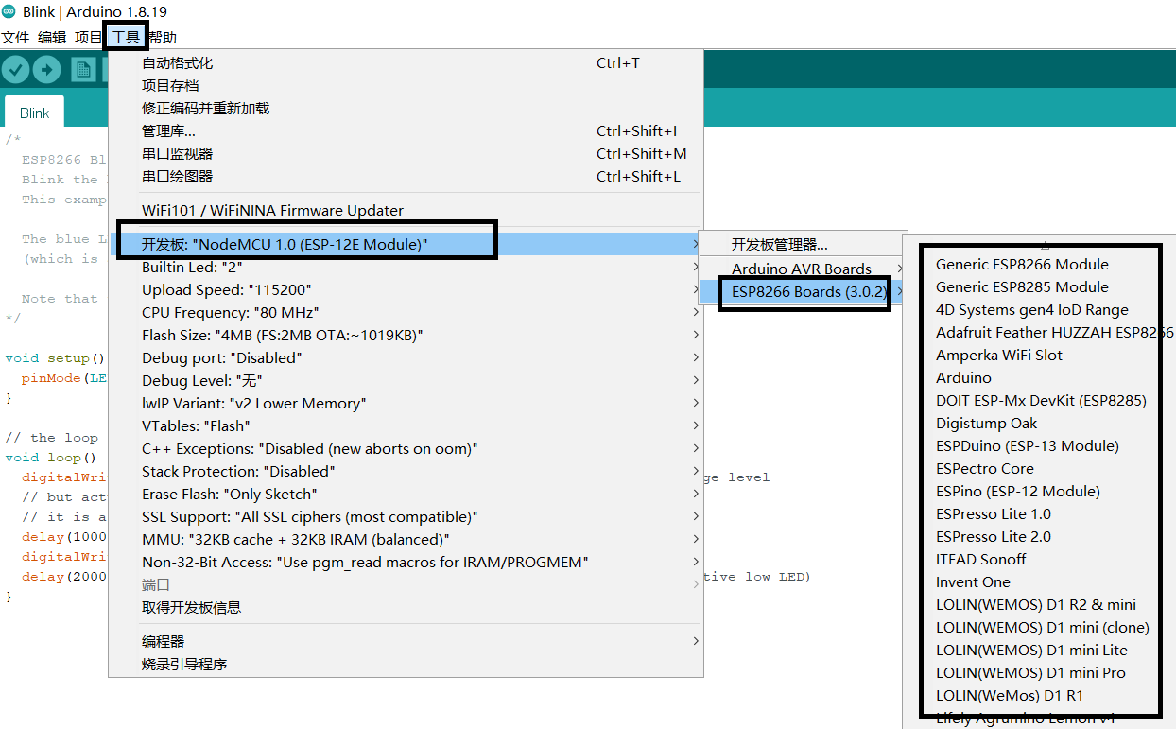Click the New sketch document icon

coord(83,69)
